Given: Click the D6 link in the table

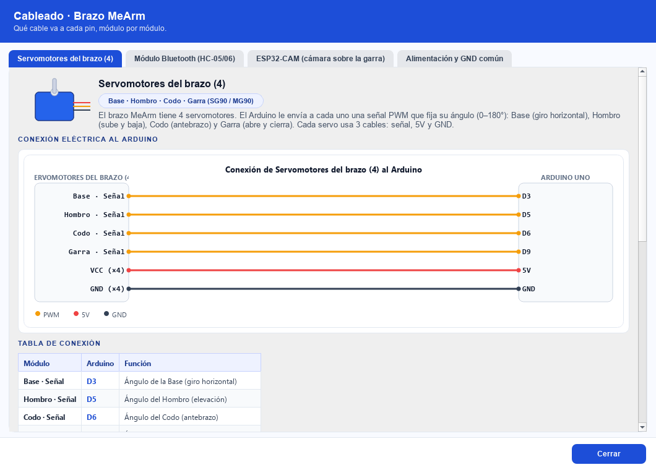Looking at the screenshot, I should tap(91, 417).
